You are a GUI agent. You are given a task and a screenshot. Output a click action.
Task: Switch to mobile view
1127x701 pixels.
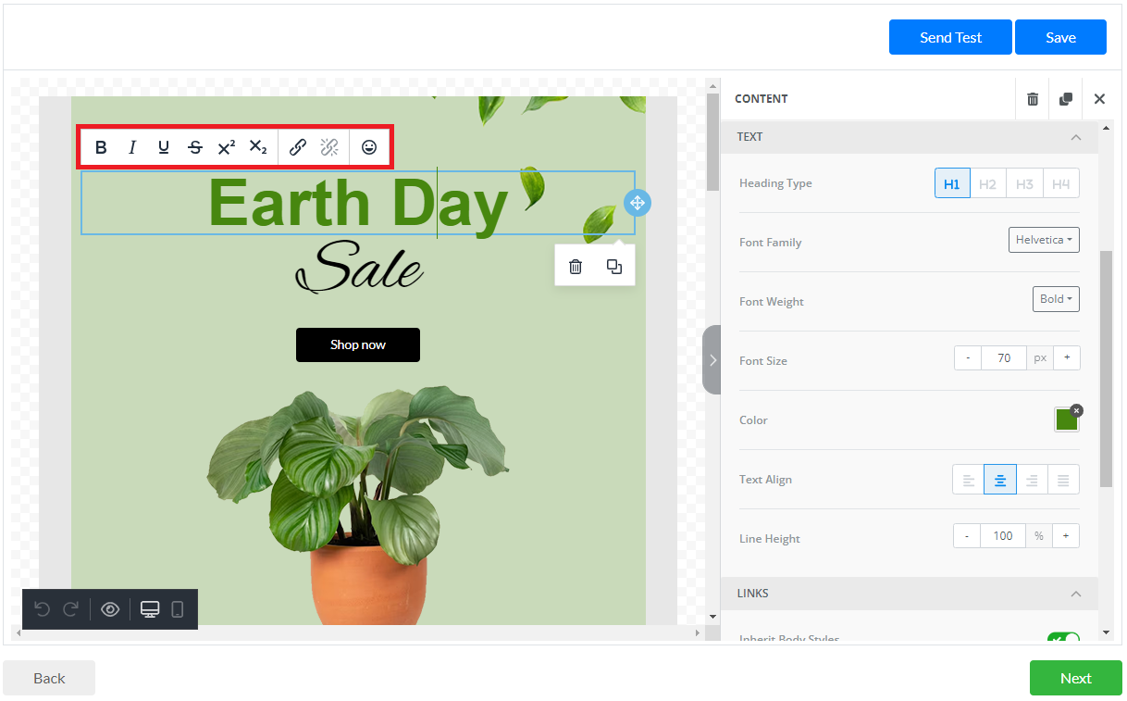coord(178,609)
